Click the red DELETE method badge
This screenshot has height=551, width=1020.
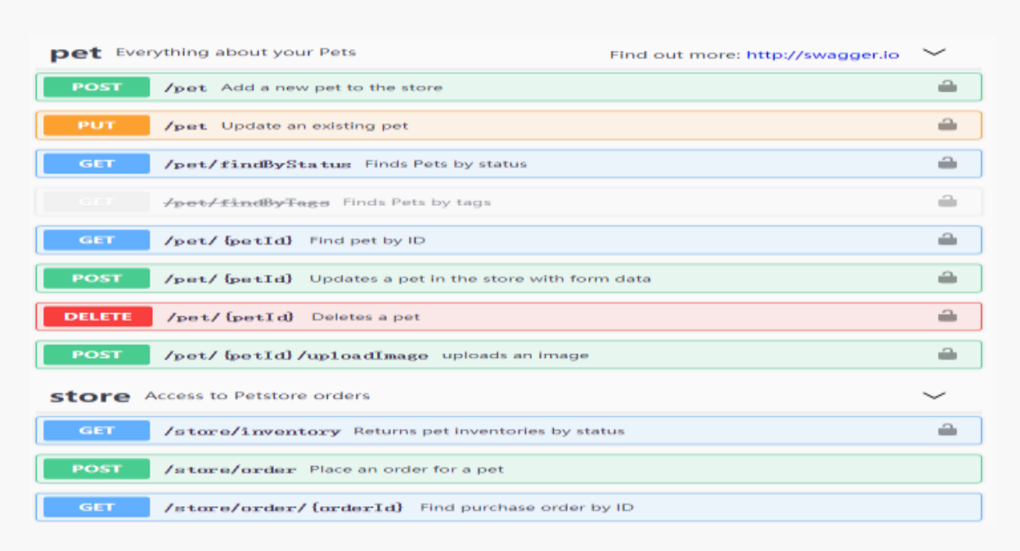click(97, 316)
